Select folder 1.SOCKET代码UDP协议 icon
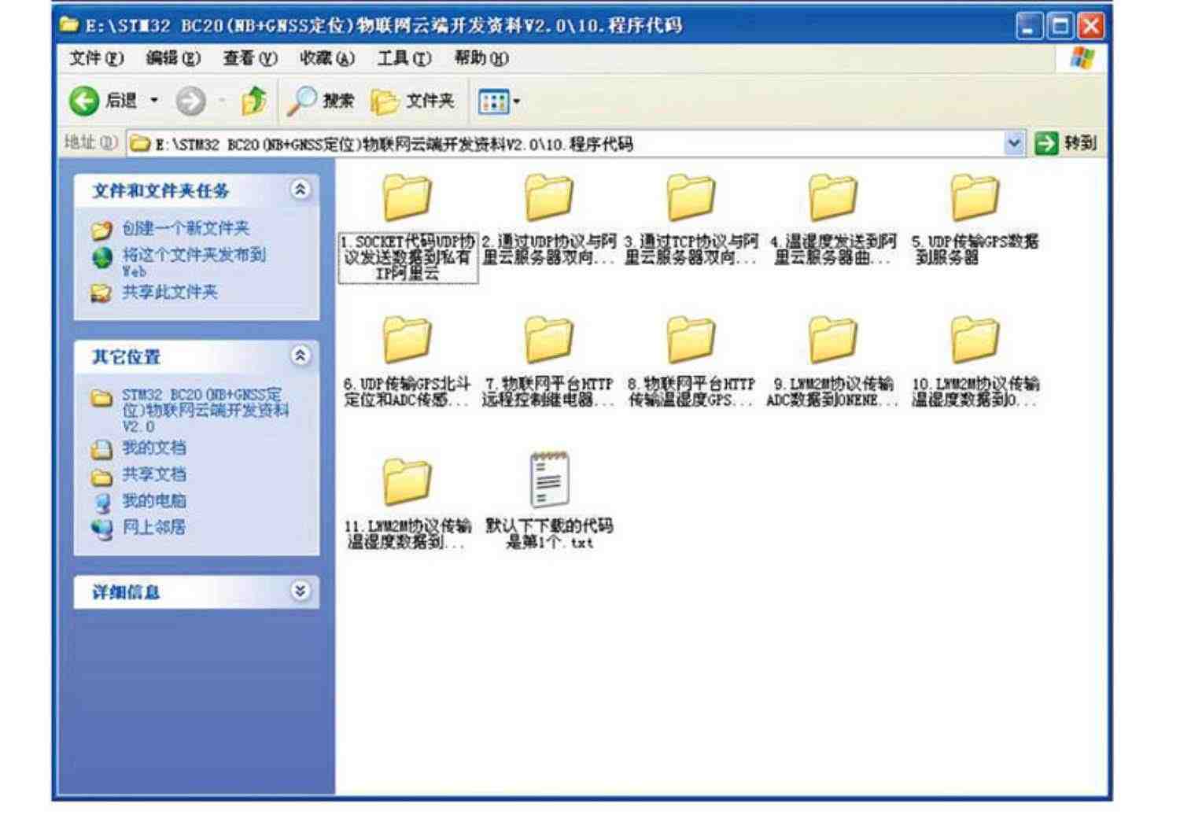This screenshot has width=1180, height=833. (407, 197)
